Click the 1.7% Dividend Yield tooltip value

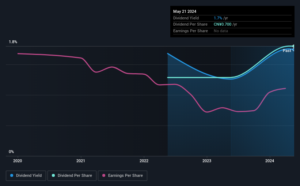[x=218, y=18]
